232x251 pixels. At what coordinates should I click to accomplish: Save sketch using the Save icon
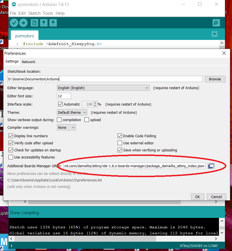pyautogui.click(x=53, y=23)
